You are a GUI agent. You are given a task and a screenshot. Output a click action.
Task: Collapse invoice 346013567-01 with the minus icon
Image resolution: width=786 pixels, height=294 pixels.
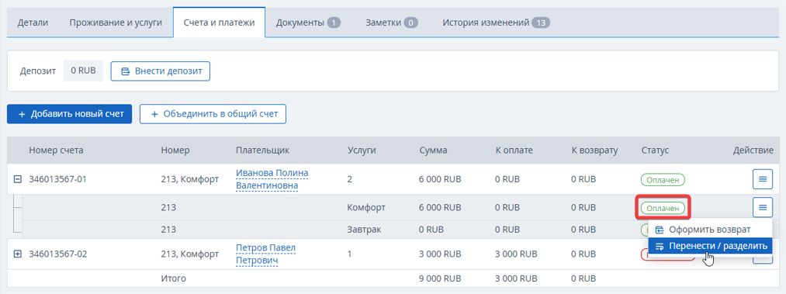click(18, 178)
